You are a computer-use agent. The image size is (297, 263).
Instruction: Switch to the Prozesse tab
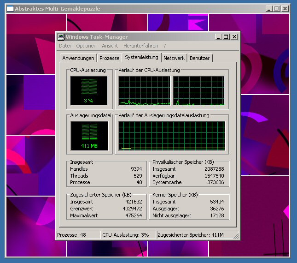(110, 58)
